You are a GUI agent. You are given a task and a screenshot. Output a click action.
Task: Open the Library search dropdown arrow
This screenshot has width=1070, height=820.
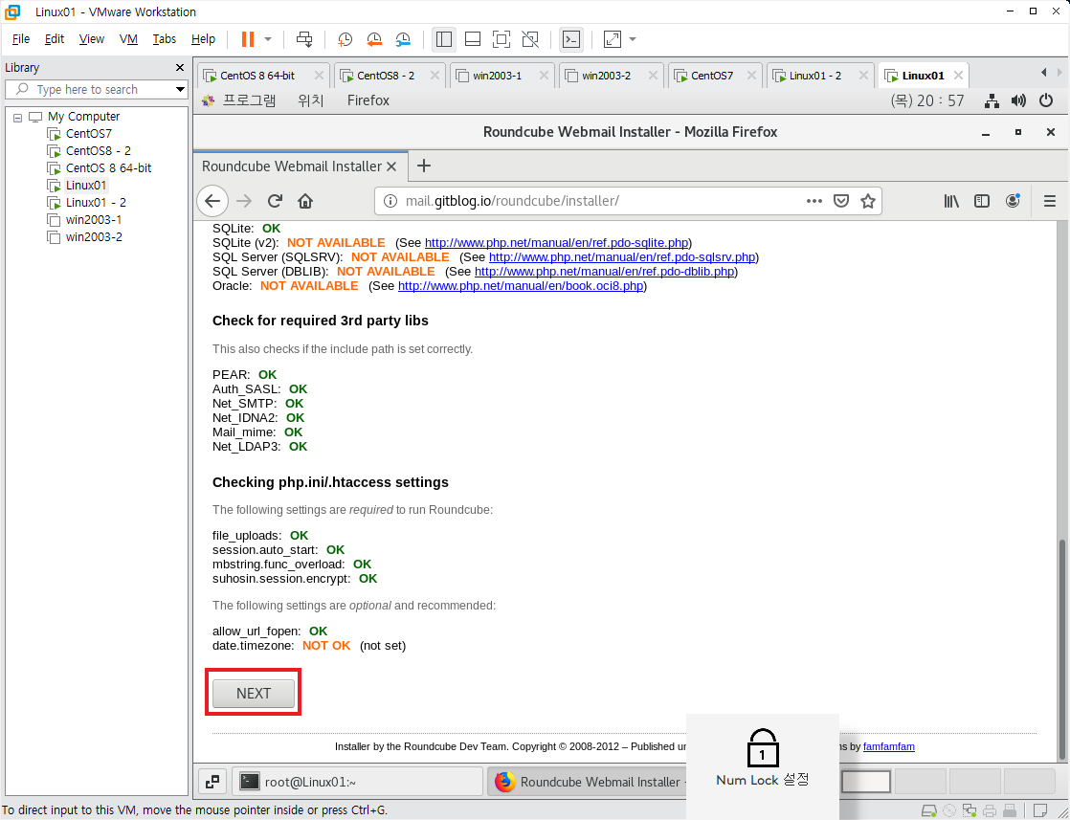(180, 89)
